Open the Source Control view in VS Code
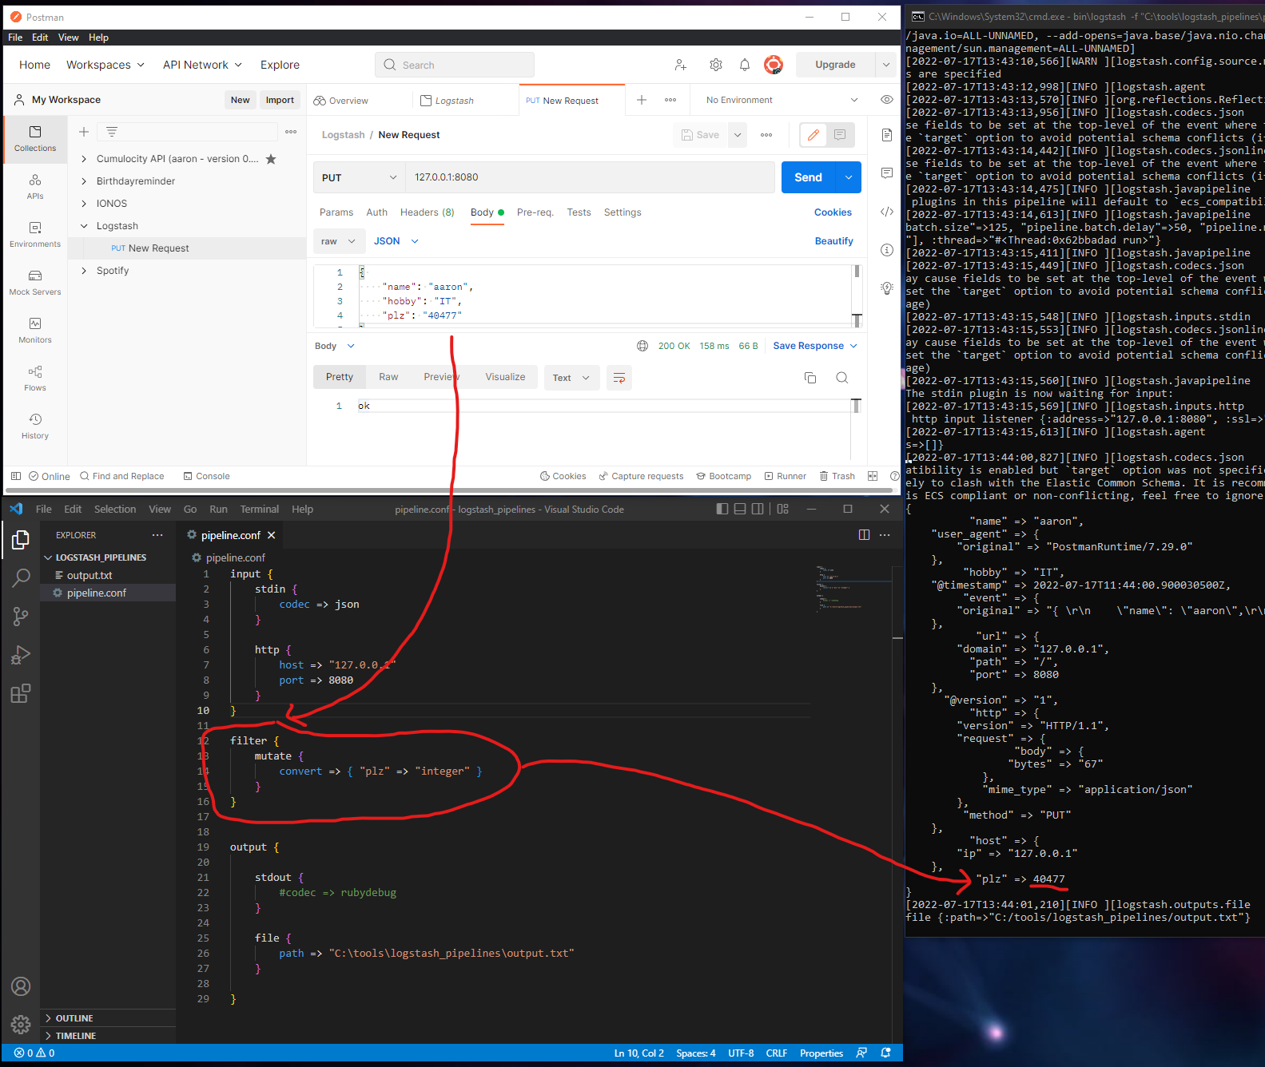This screenshot has width=1265, height=1067. [x=21, y=616]
